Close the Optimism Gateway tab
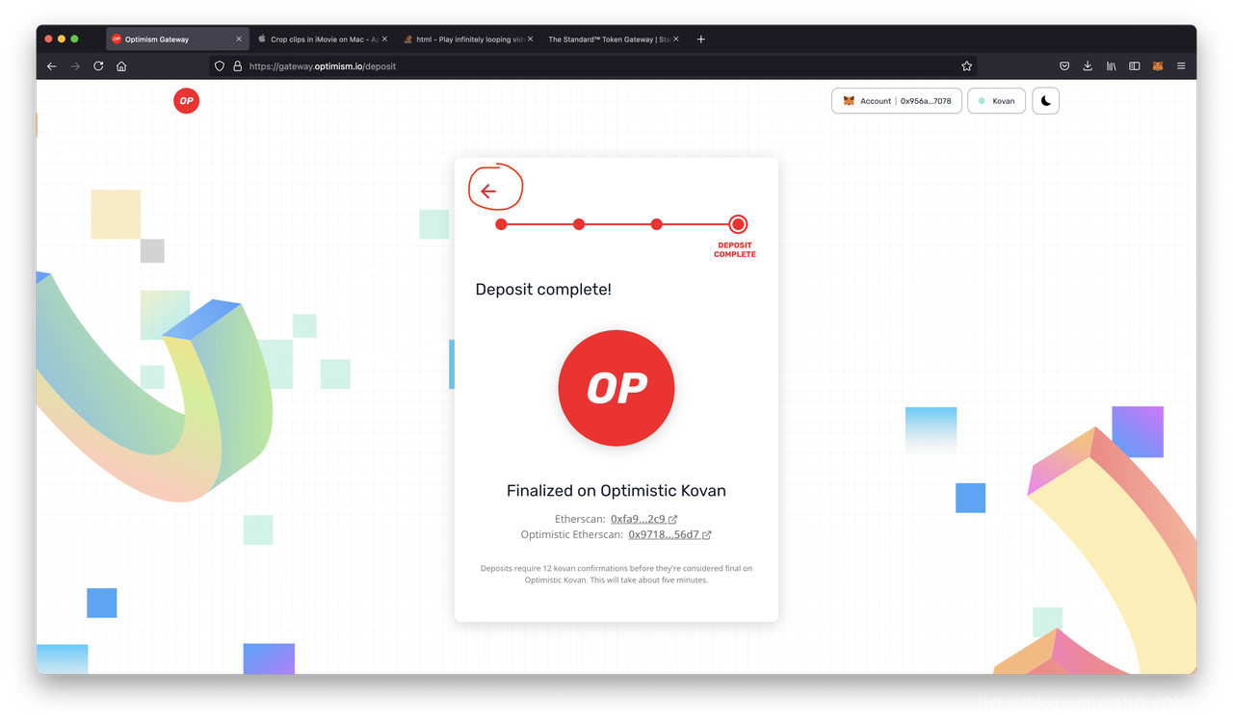 click(x=239, y=39)
